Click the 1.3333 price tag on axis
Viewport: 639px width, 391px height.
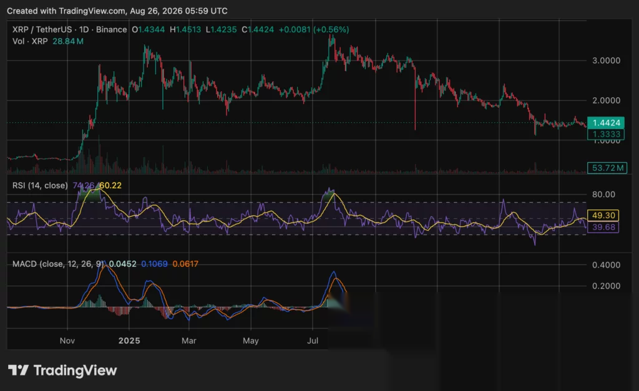605,135
